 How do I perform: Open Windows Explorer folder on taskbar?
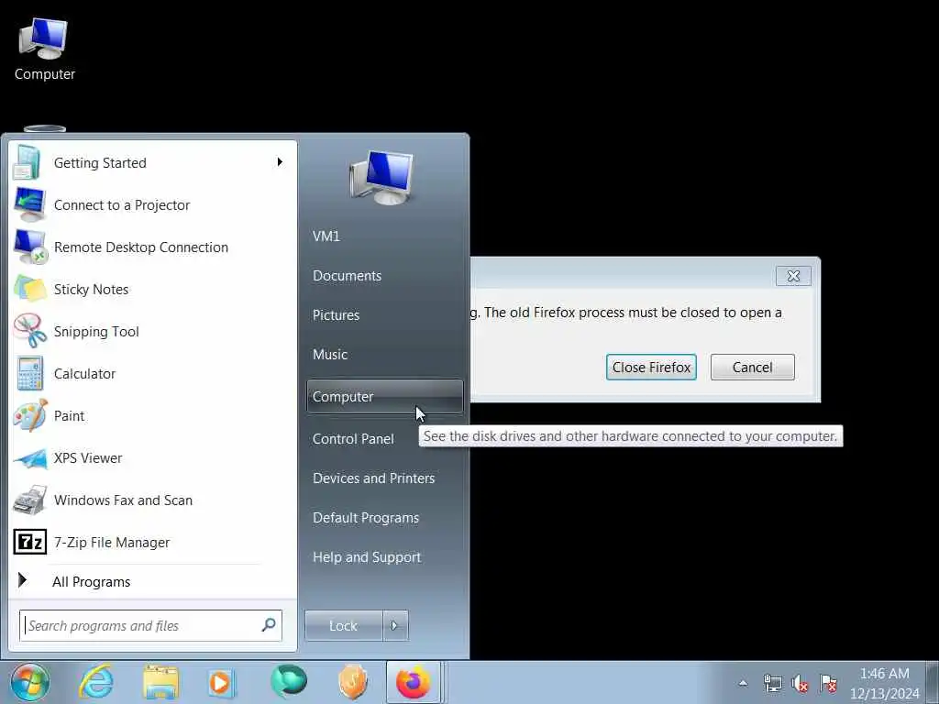coord(160,682)
